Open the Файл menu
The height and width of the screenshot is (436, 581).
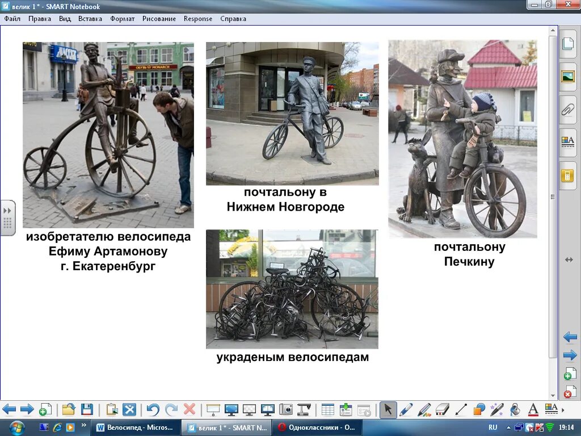tap(12, 19)
